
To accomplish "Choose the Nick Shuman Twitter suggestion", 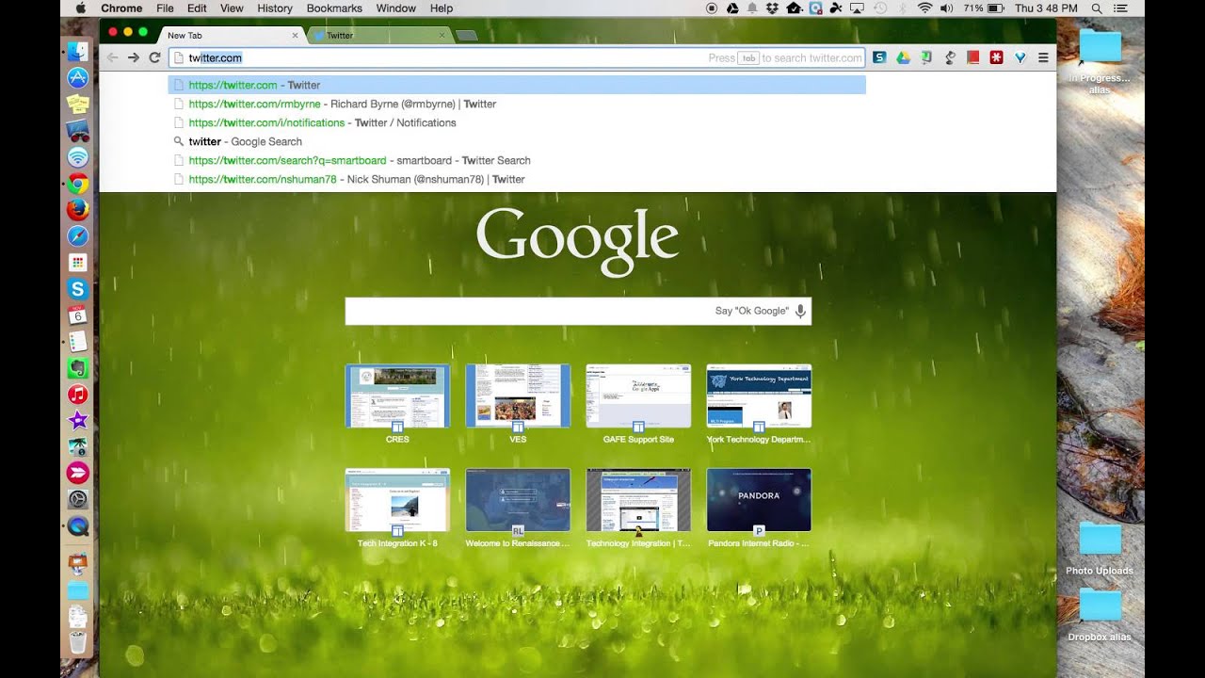I will coord(517,179).
